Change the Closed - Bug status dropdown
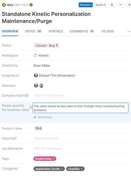The height and width of the screenshot is (176, 131). pos(47,45)
